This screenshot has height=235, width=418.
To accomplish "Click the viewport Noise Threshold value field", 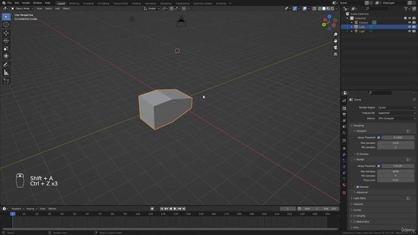I will click(x=398, y=138).
